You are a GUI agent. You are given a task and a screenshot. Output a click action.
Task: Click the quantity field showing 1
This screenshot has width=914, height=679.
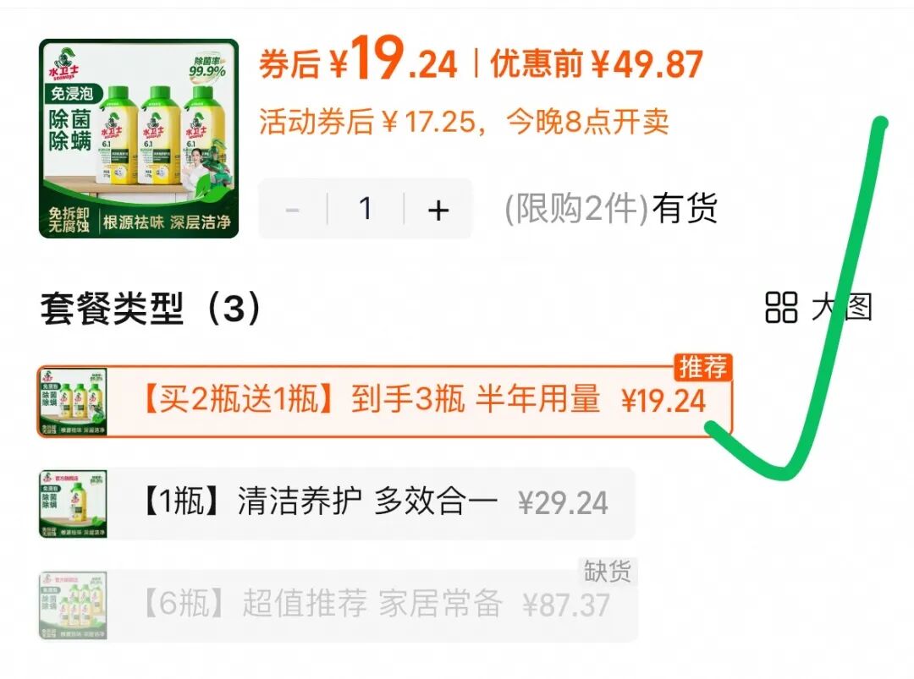click(x=366, y=210)
